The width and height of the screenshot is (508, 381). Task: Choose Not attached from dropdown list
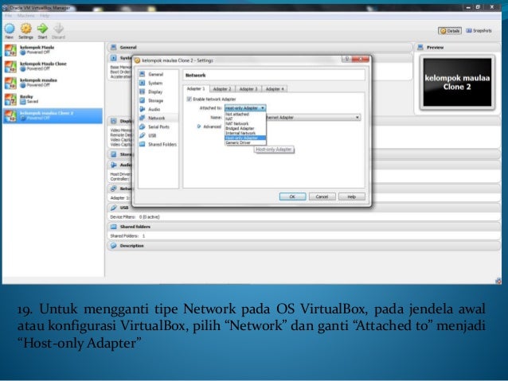245,115
